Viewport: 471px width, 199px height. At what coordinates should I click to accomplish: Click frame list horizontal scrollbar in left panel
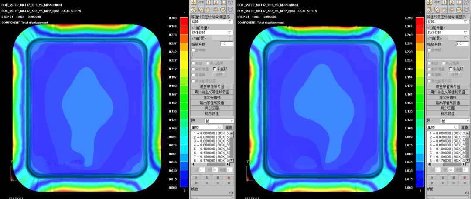[x=211, y=164]
